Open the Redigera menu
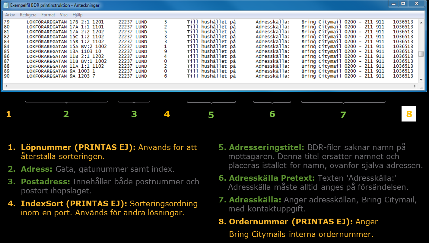The image size is (429, 243). 28,15
